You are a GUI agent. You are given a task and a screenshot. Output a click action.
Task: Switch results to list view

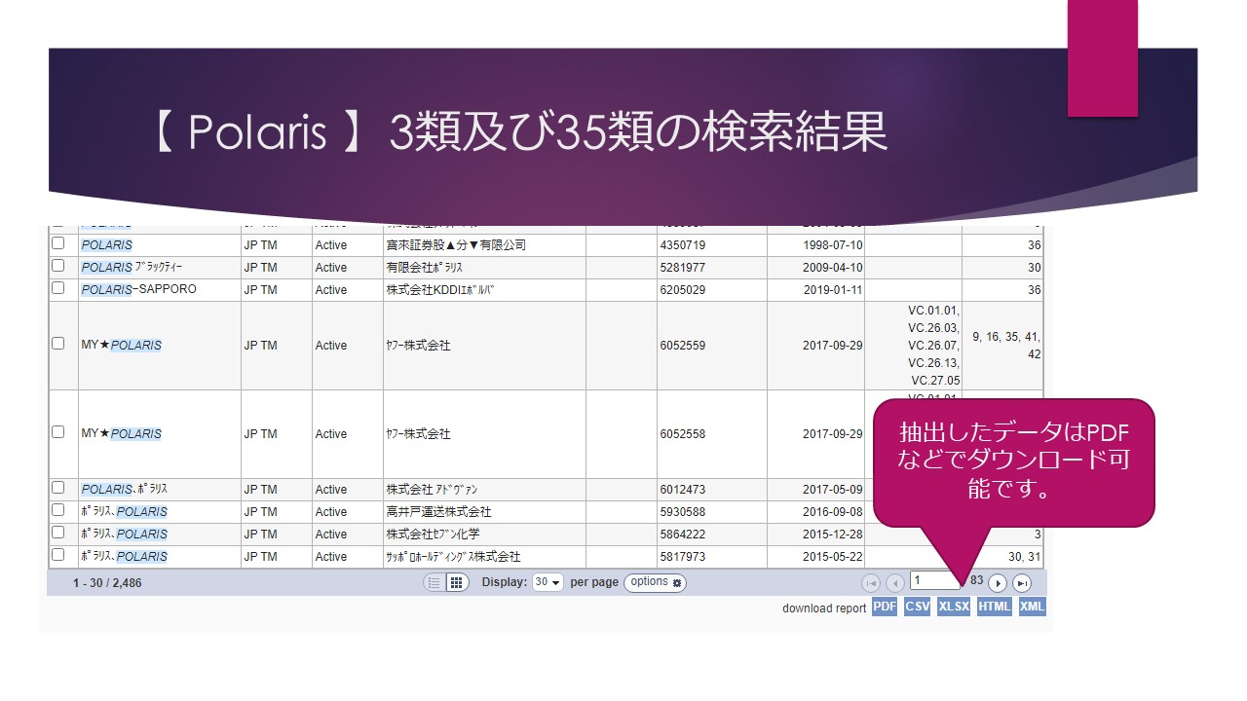[434, 582]
